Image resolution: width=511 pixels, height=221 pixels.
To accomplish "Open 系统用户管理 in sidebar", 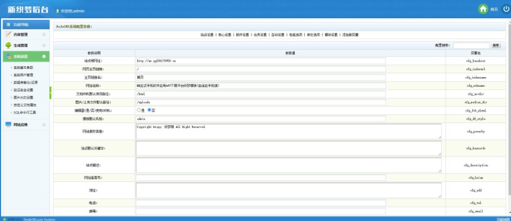I will pyautogui.click(x=23, y=75).
